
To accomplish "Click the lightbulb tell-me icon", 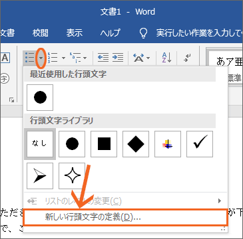I will coord(143,33).
